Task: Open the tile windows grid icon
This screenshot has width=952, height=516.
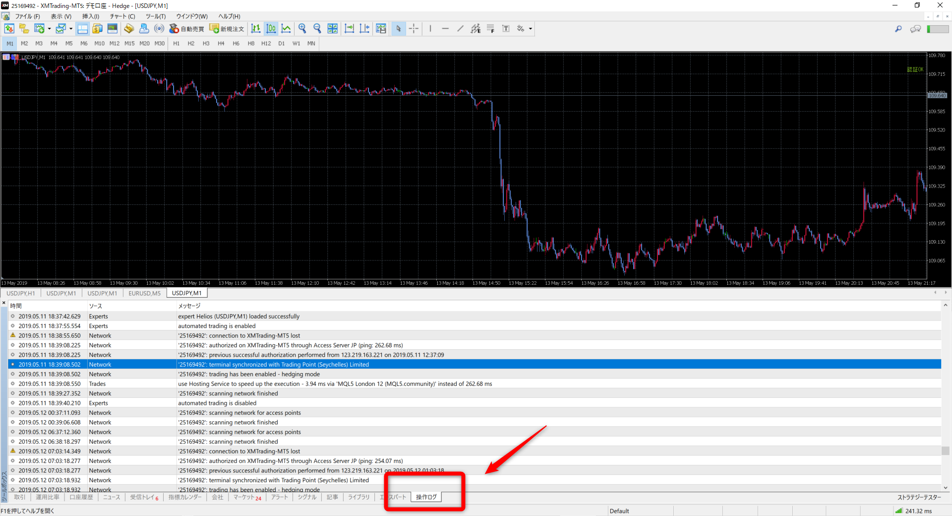Action: tap(333, 29)
